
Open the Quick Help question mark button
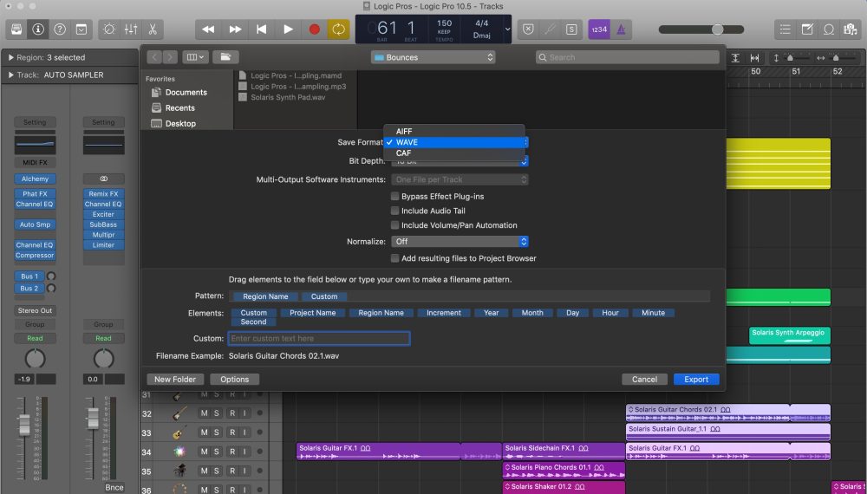[x=60, y=29]
